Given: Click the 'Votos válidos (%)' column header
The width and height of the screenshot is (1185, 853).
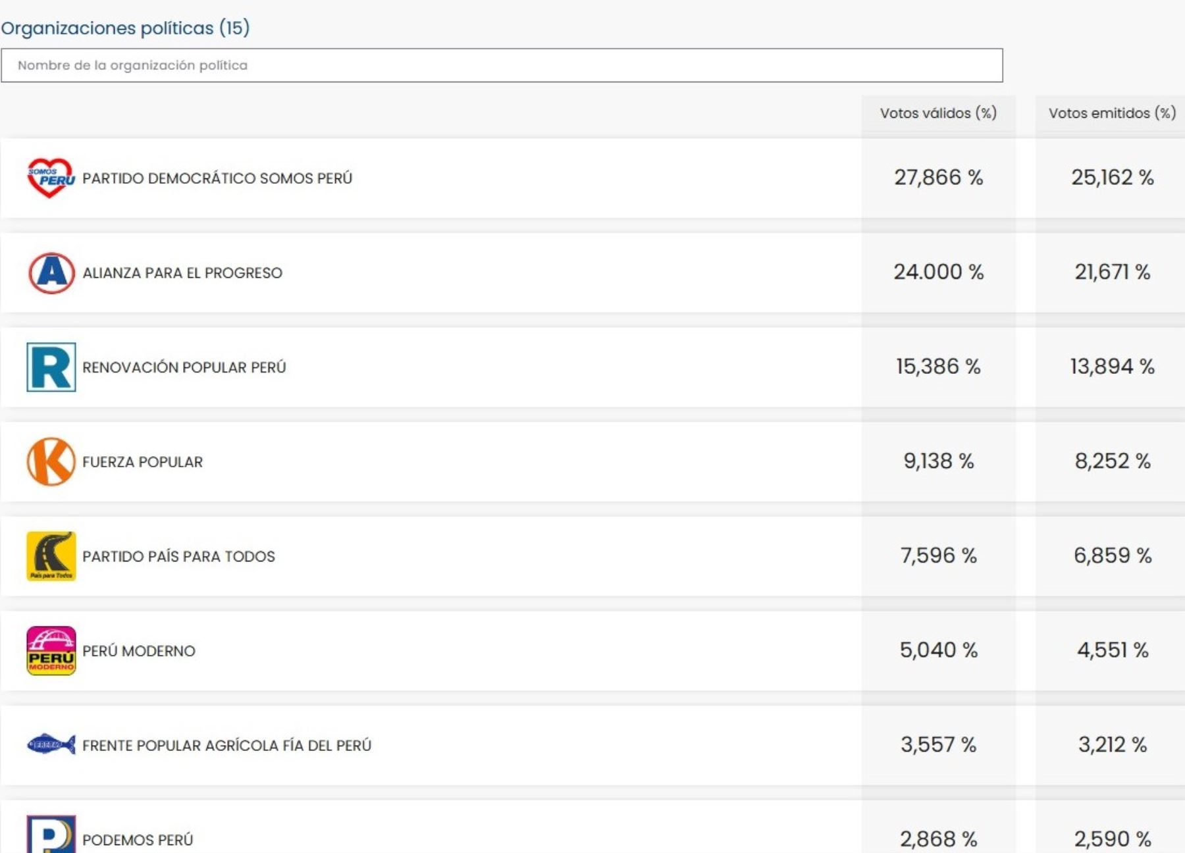Looking at the screenshot, I should coord(938,113).
